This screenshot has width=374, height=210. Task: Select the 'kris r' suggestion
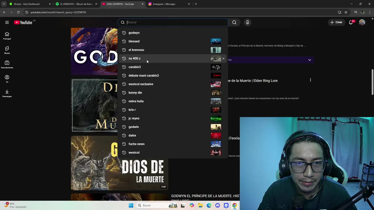173,110
